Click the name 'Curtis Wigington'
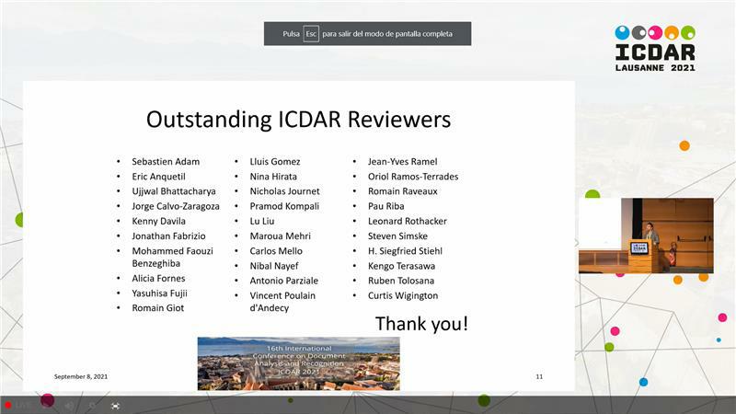Viewport: 736px width, 414px height. (403, 295)
